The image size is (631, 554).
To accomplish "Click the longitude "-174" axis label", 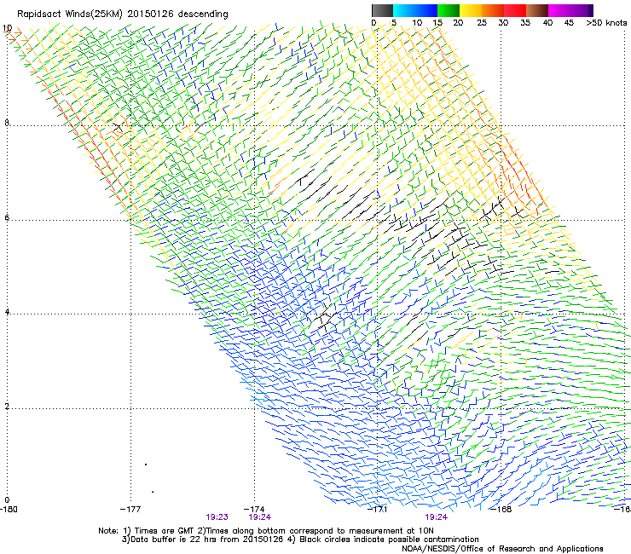I will point(254,510).
